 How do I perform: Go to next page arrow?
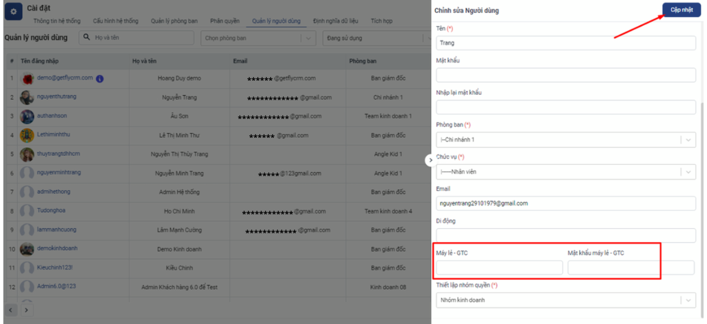[x=27, y=309]
